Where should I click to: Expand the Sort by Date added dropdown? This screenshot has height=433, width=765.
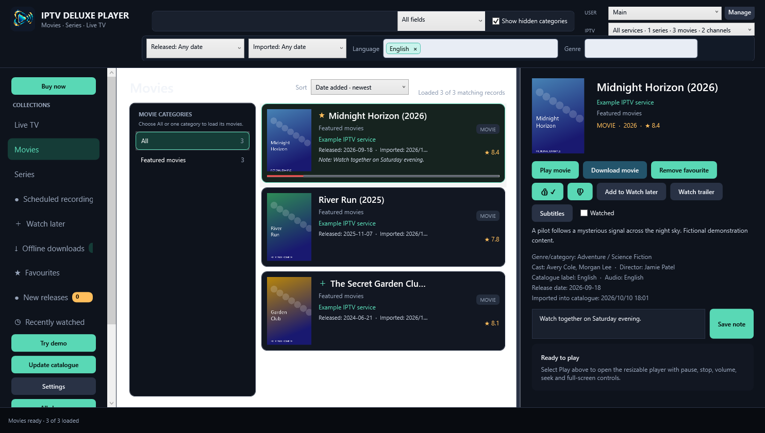point(360,87)
